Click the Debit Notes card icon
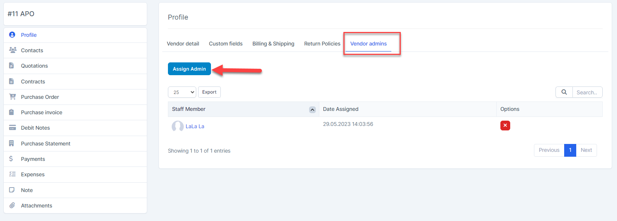The width and height of the screenshot is (617, 221). coord(12,128)
